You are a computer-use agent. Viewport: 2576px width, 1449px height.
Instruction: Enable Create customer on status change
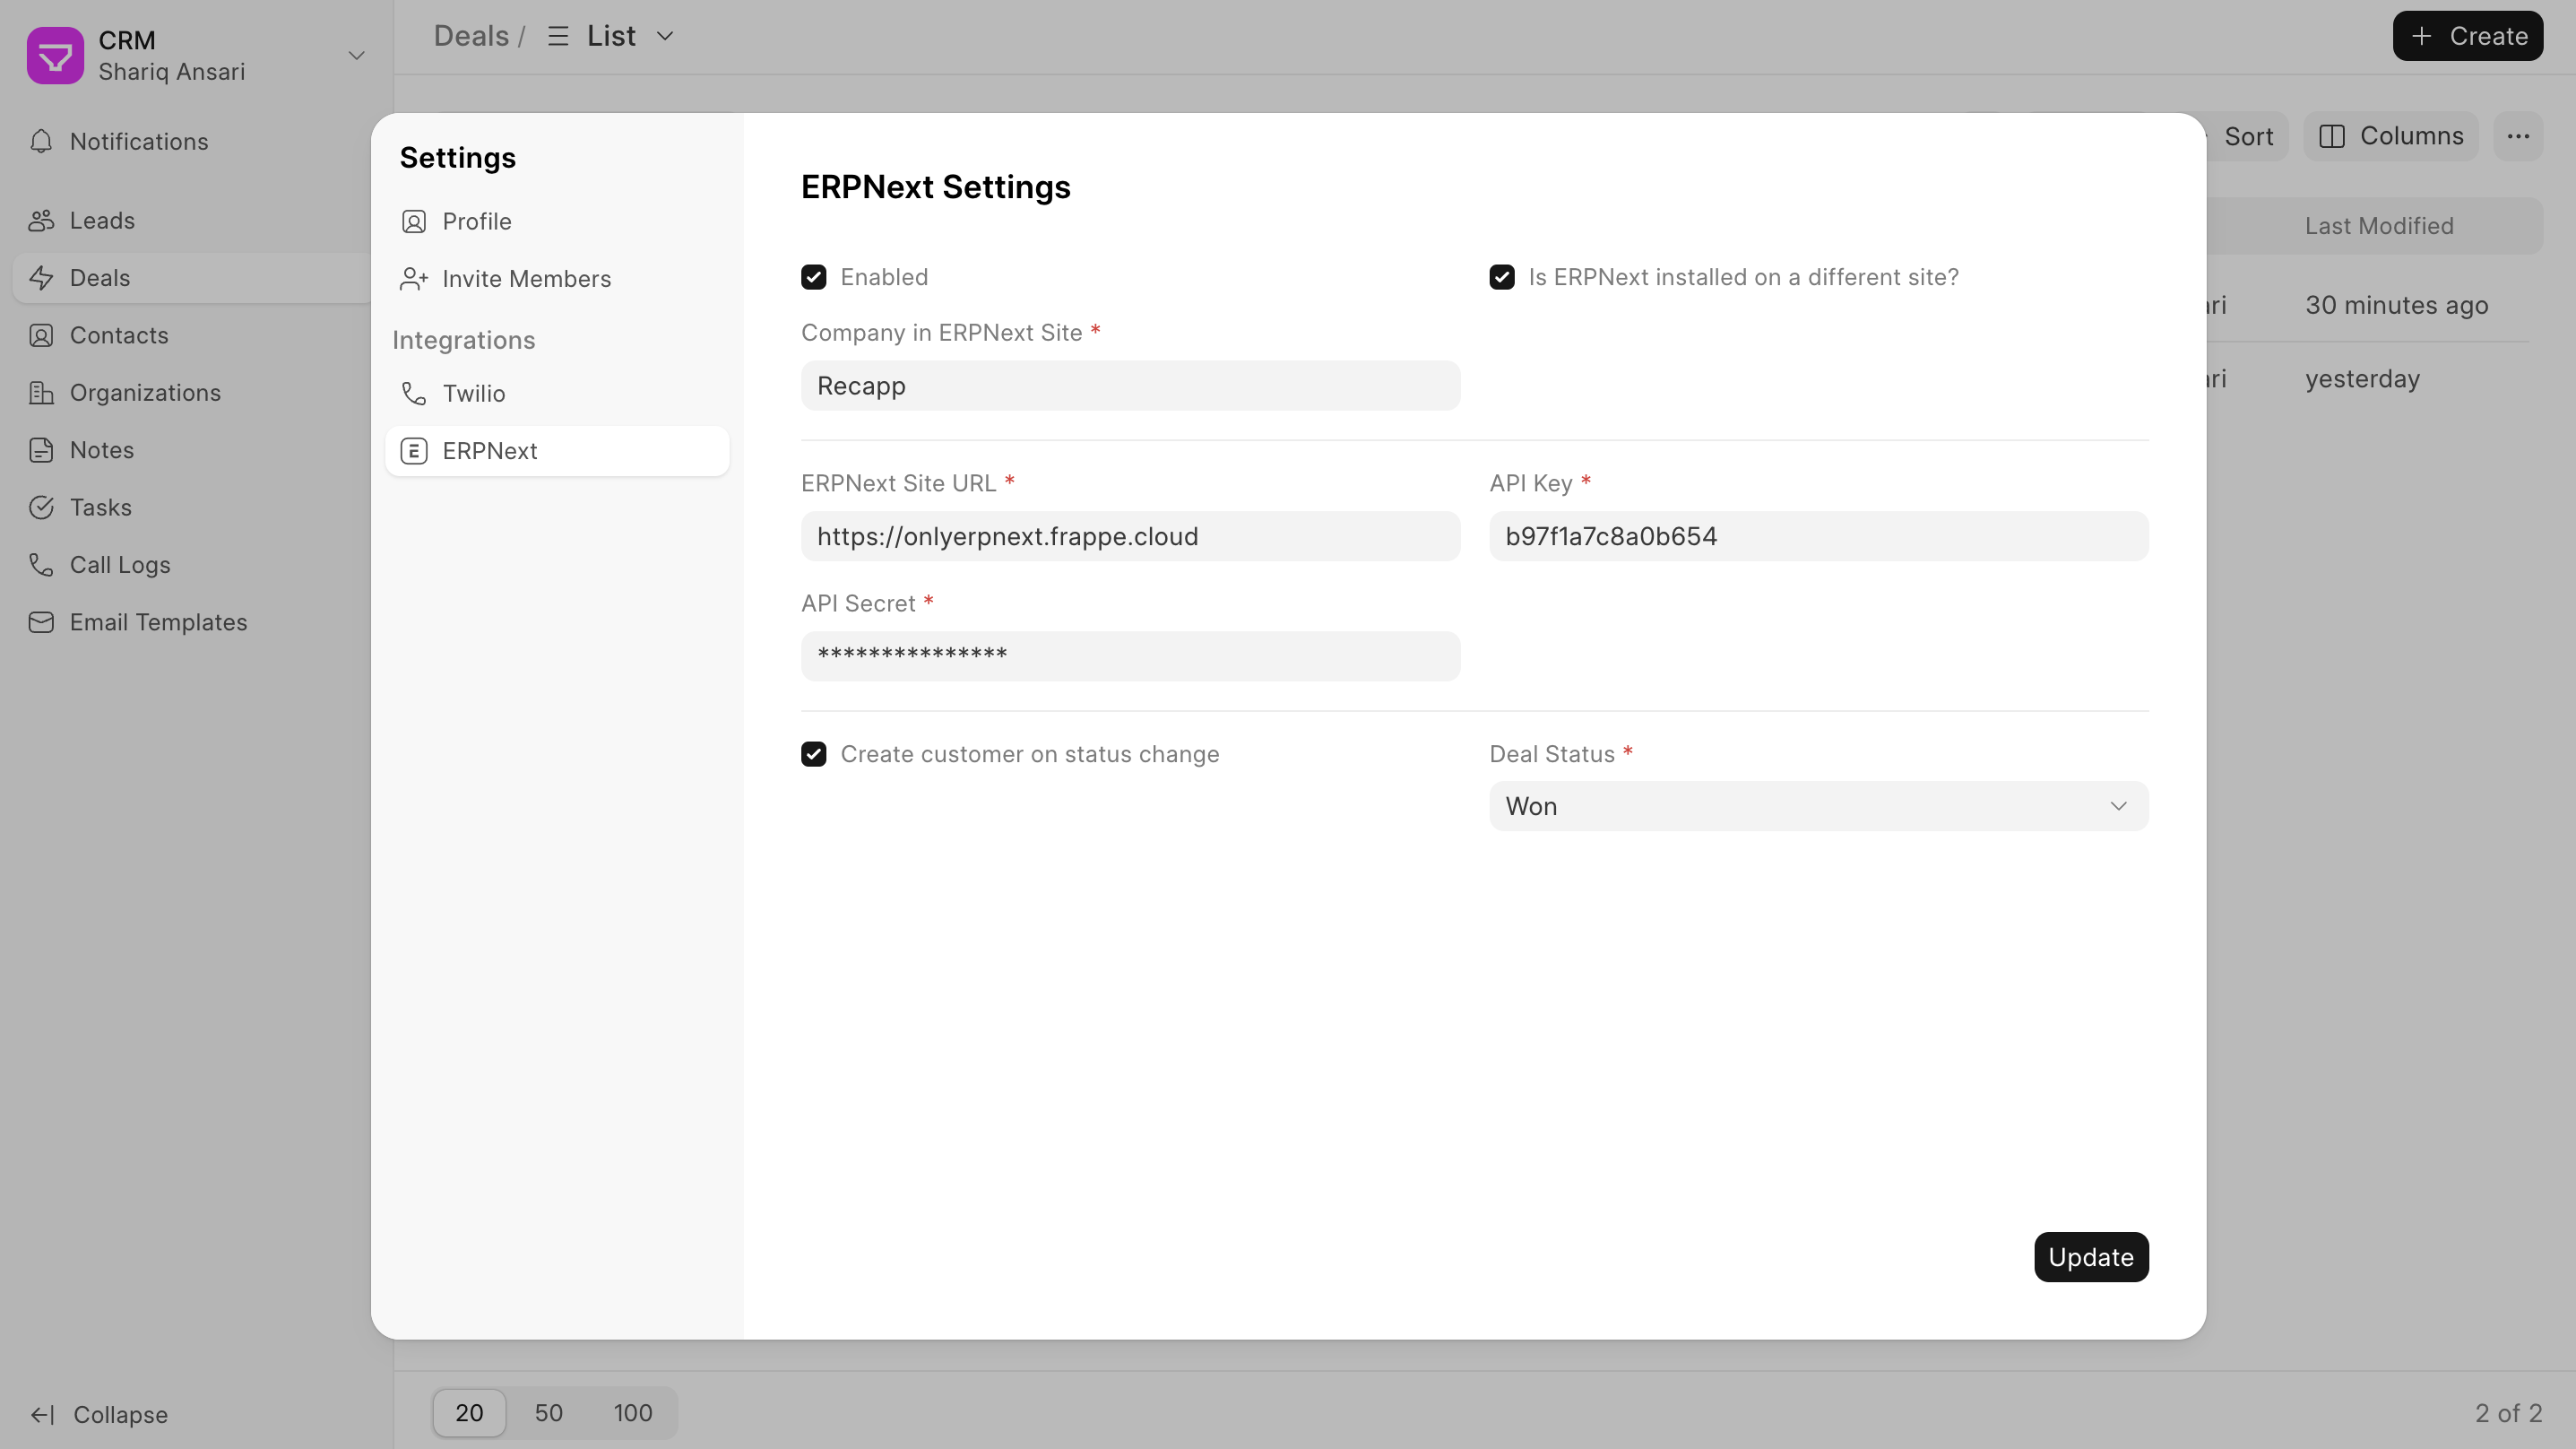point(814,754)
